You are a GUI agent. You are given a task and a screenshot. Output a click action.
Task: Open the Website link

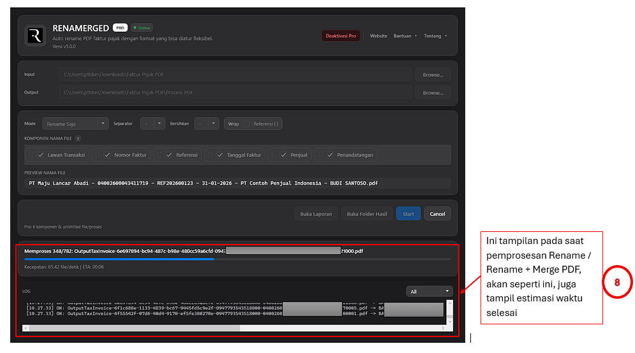378,36
